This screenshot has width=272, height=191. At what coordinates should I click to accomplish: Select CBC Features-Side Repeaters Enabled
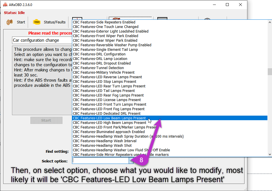pyautogui.click(x=170, y=22)
